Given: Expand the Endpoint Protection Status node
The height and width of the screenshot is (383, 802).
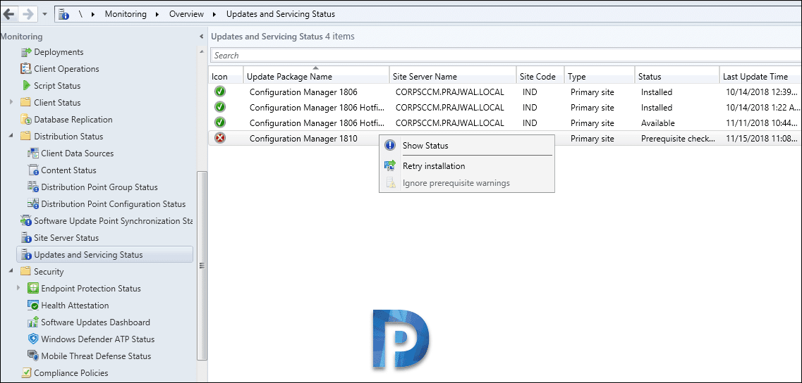Looking at the screenshot, I should click(19, 288).
